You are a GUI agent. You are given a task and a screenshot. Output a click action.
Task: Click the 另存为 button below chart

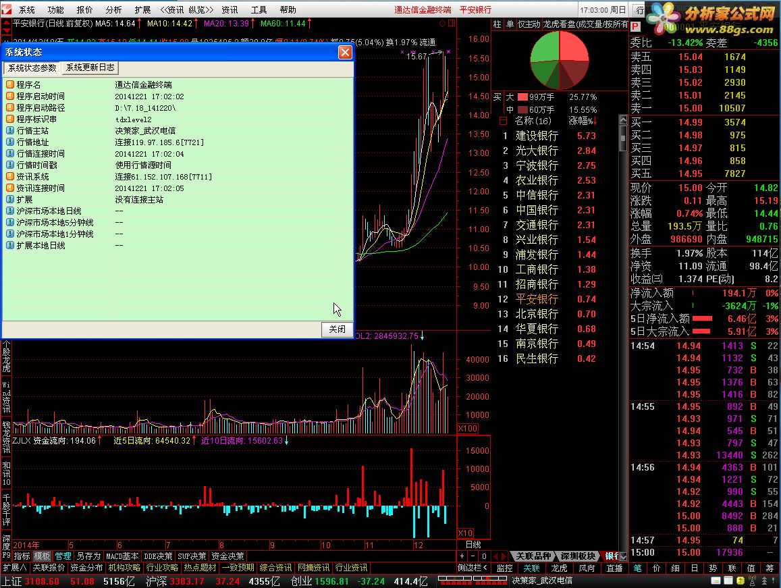coord(88,556)
